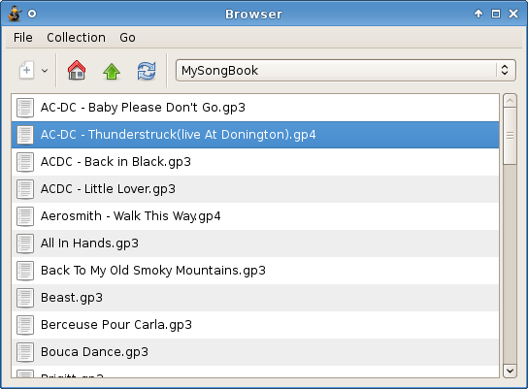This screenshot has width=528, height=389.
Task: Click file icon beside All In Hands.gp3
Action: click(x=25, y=243)
